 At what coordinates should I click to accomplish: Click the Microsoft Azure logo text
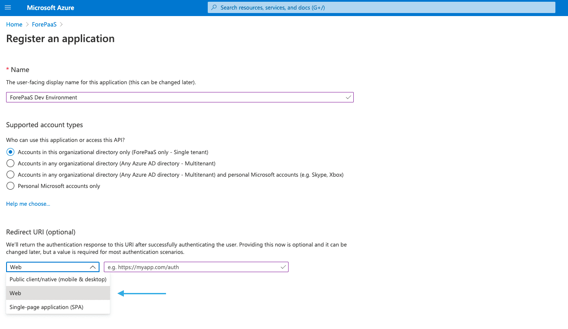50,8
